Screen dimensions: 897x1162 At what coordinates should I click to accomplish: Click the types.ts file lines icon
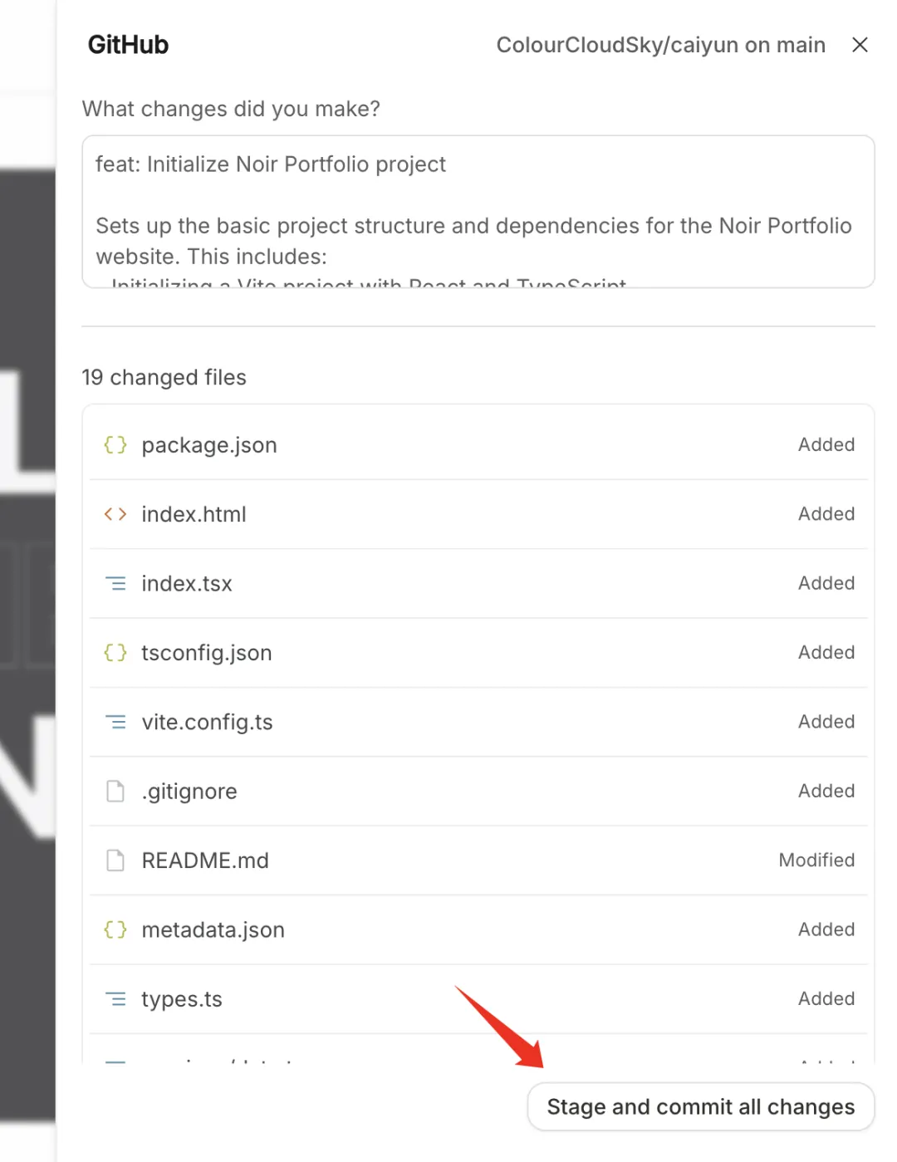pyautogui.click(x=115, y=999)
